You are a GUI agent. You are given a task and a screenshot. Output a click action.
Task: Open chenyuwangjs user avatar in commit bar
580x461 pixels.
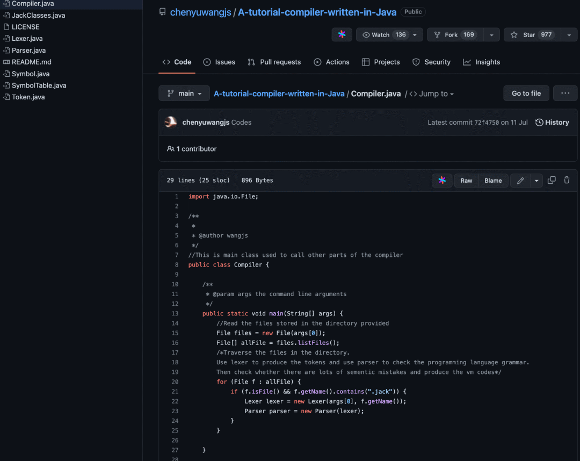click(x=171, y=122)
